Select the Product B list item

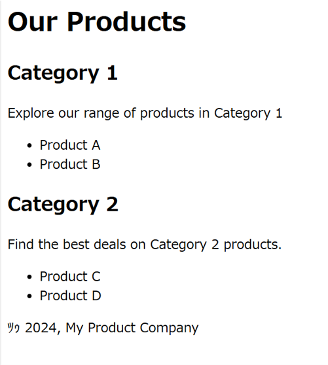(70, 164)
